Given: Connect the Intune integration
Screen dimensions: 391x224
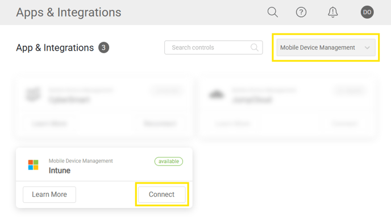Looking at the screenshot, I should click(162, 194).
